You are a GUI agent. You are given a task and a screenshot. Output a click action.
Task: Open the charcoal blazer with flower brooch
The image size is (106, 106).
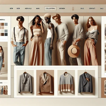click(x=86, y=83)
